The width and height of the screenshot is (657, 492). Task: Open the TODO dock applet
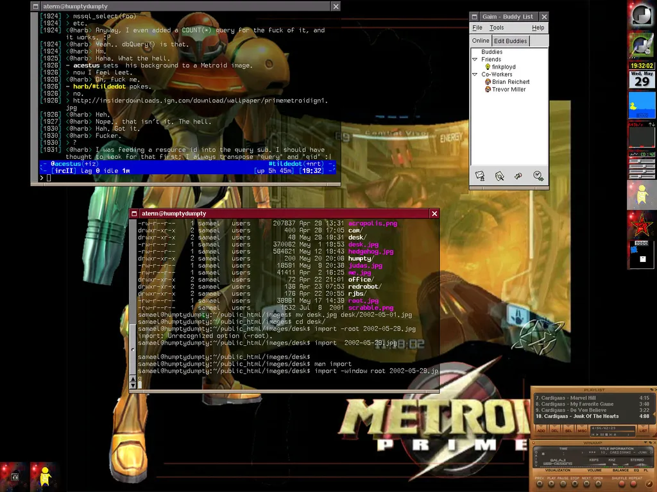pos(641,254)
